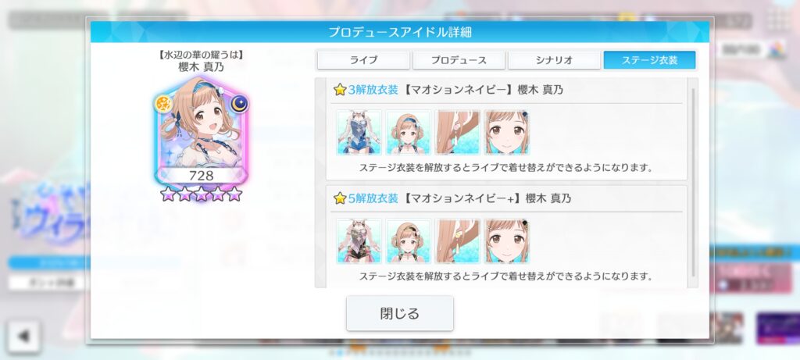Click the costume list vertical scrollbar

(x=692, y=183)
